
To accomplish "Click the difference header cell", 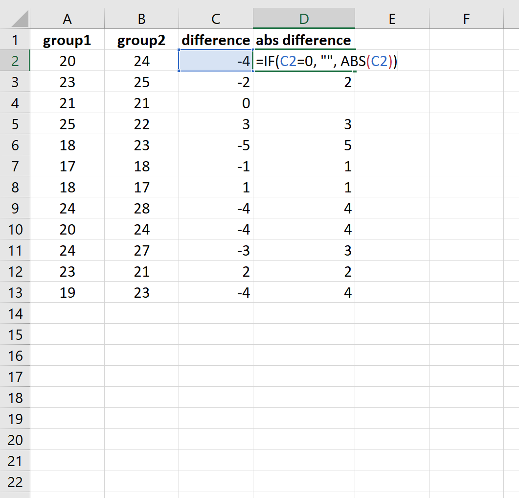I will click(216, 40).
